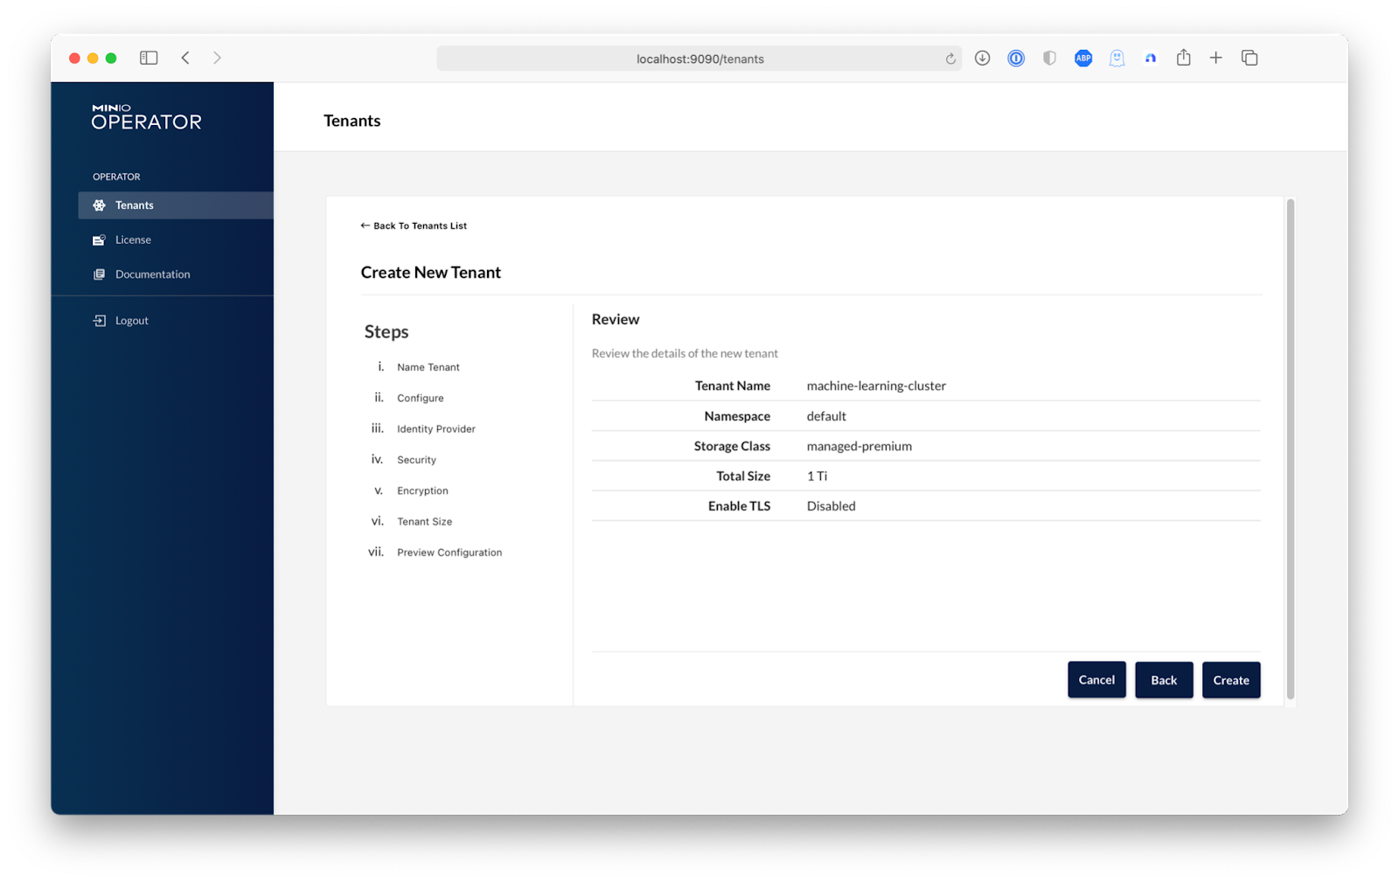Click the Logout icon

pos(99,321)
